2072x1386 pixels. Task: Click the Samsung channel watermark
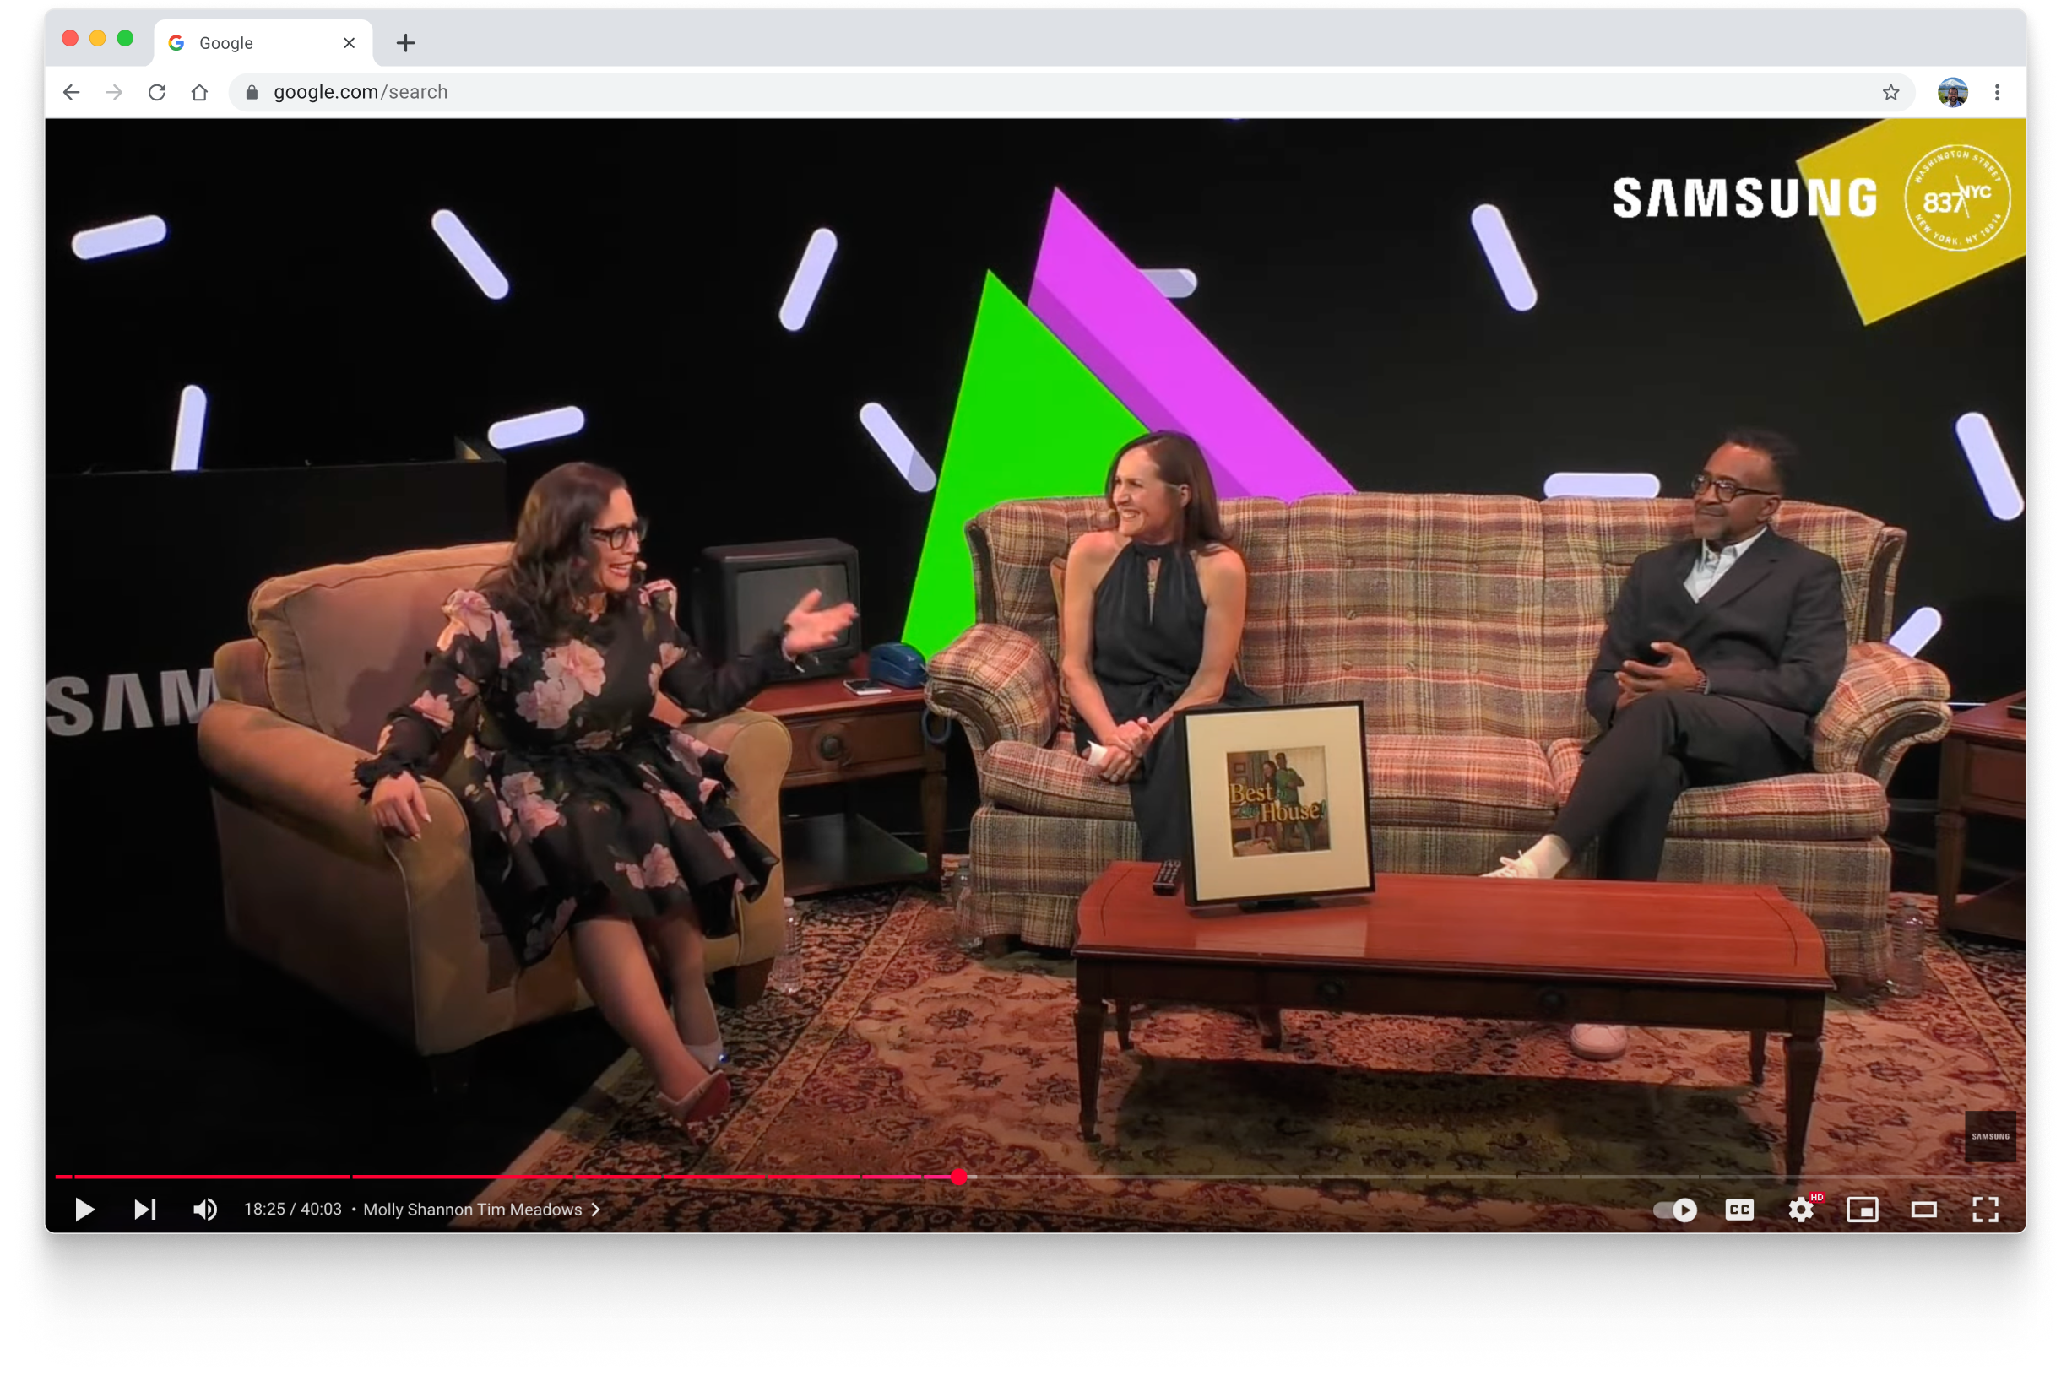click(1990, 1136)
